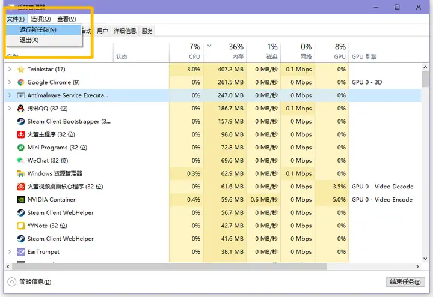Click vertical scrollbar down arrow

[425, 259]
